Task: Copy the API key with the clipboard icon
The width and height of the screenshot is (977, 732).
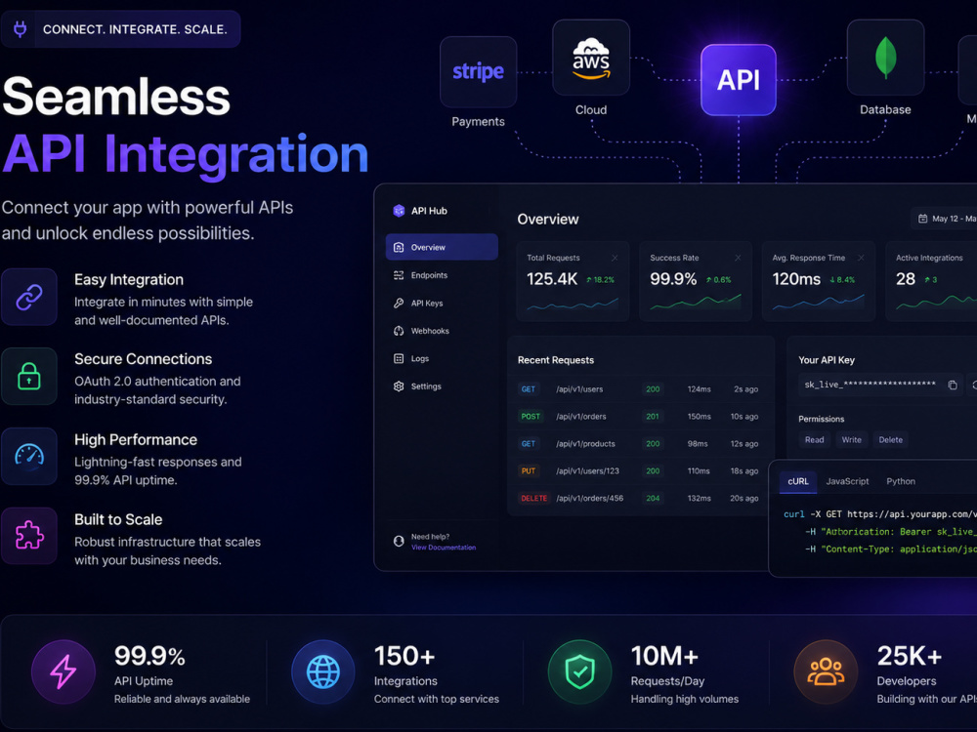Action: tap(952, 386)
